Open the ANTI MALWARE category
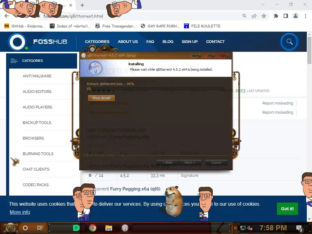 tap(37, 76)
